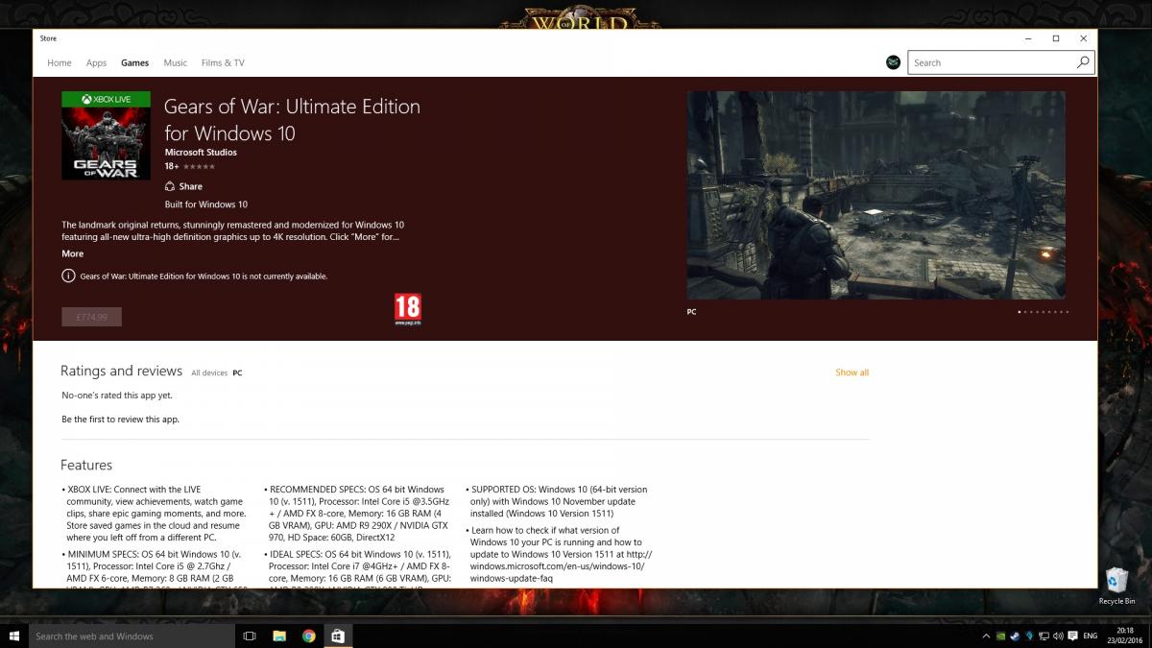The image size is (1152, 648).
Task: Click the Xbox account avatar icon
Action: pyautogui.click(x=893, y=62)
